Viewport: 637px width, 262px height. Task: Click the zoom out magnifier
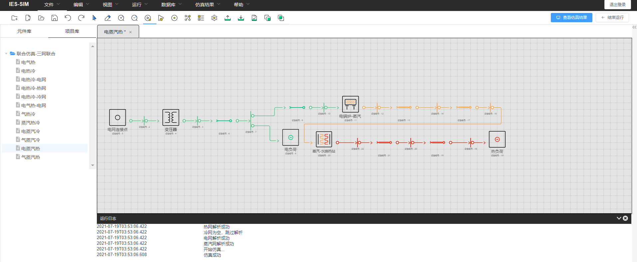click(x=134, y=18)
